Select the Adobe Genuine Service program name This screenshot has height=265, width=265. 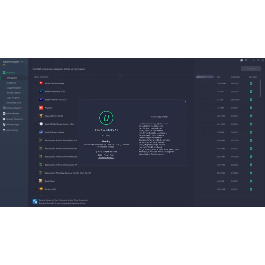[54, 83]
